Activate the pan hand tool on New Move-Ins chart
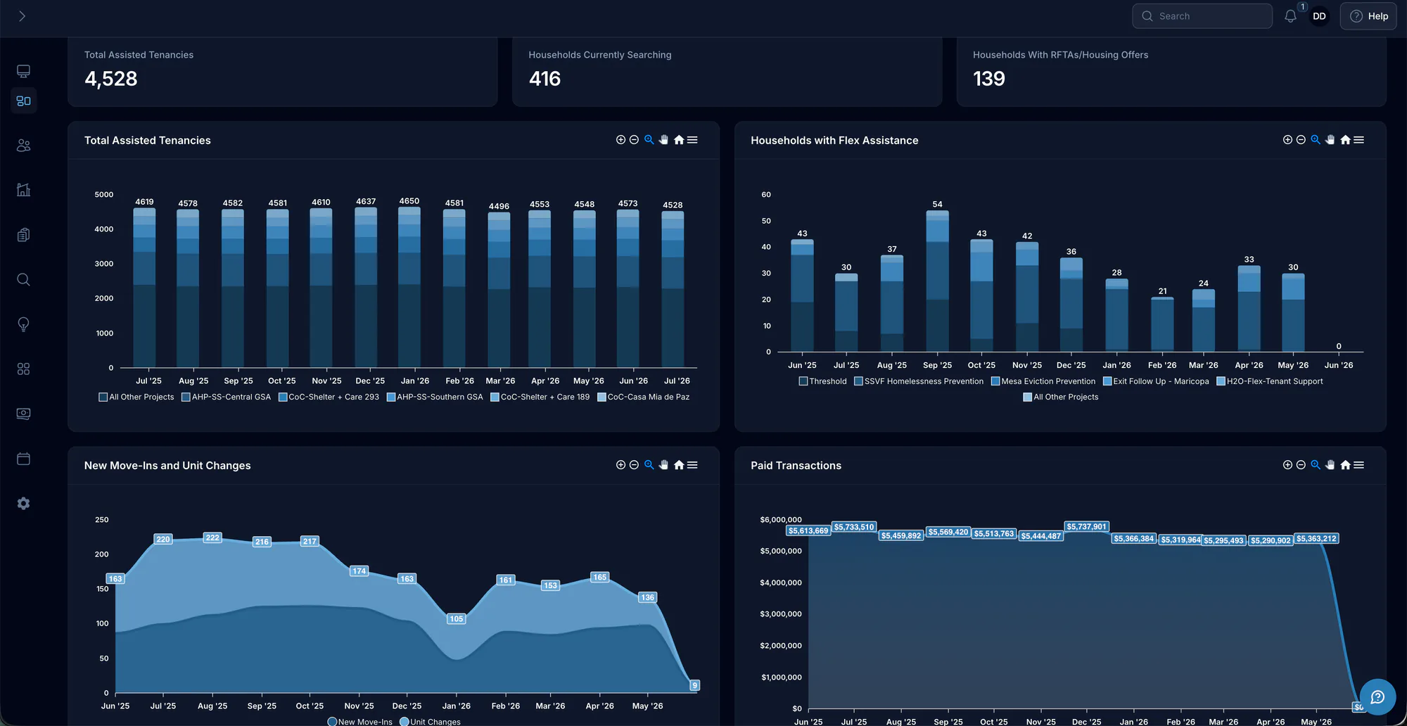 tap(663, 465)
